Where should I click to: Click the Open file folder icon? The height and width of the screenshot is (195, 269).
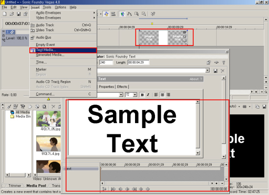(12, 14)
